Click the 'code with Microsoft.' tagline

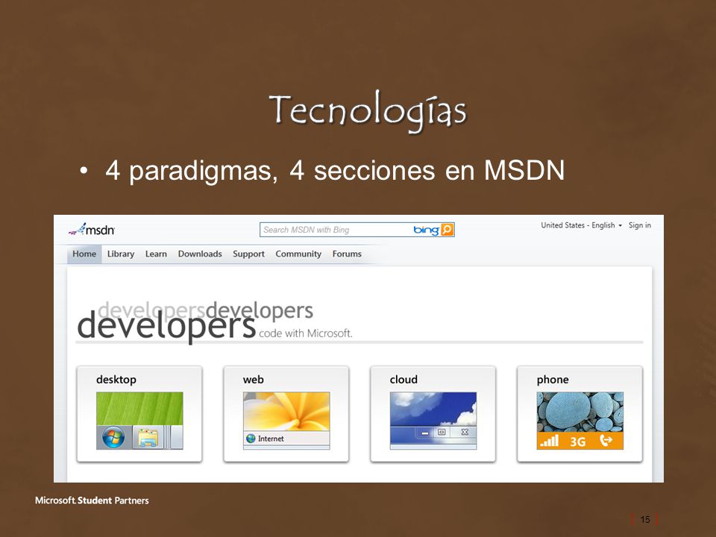(x=306, y=333)
